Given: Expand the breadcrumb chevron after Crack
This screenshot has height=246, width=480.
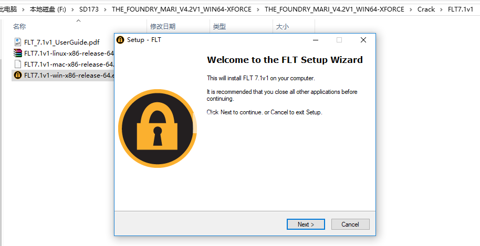Looking at the screenshot, I should [x=441, y=9].
